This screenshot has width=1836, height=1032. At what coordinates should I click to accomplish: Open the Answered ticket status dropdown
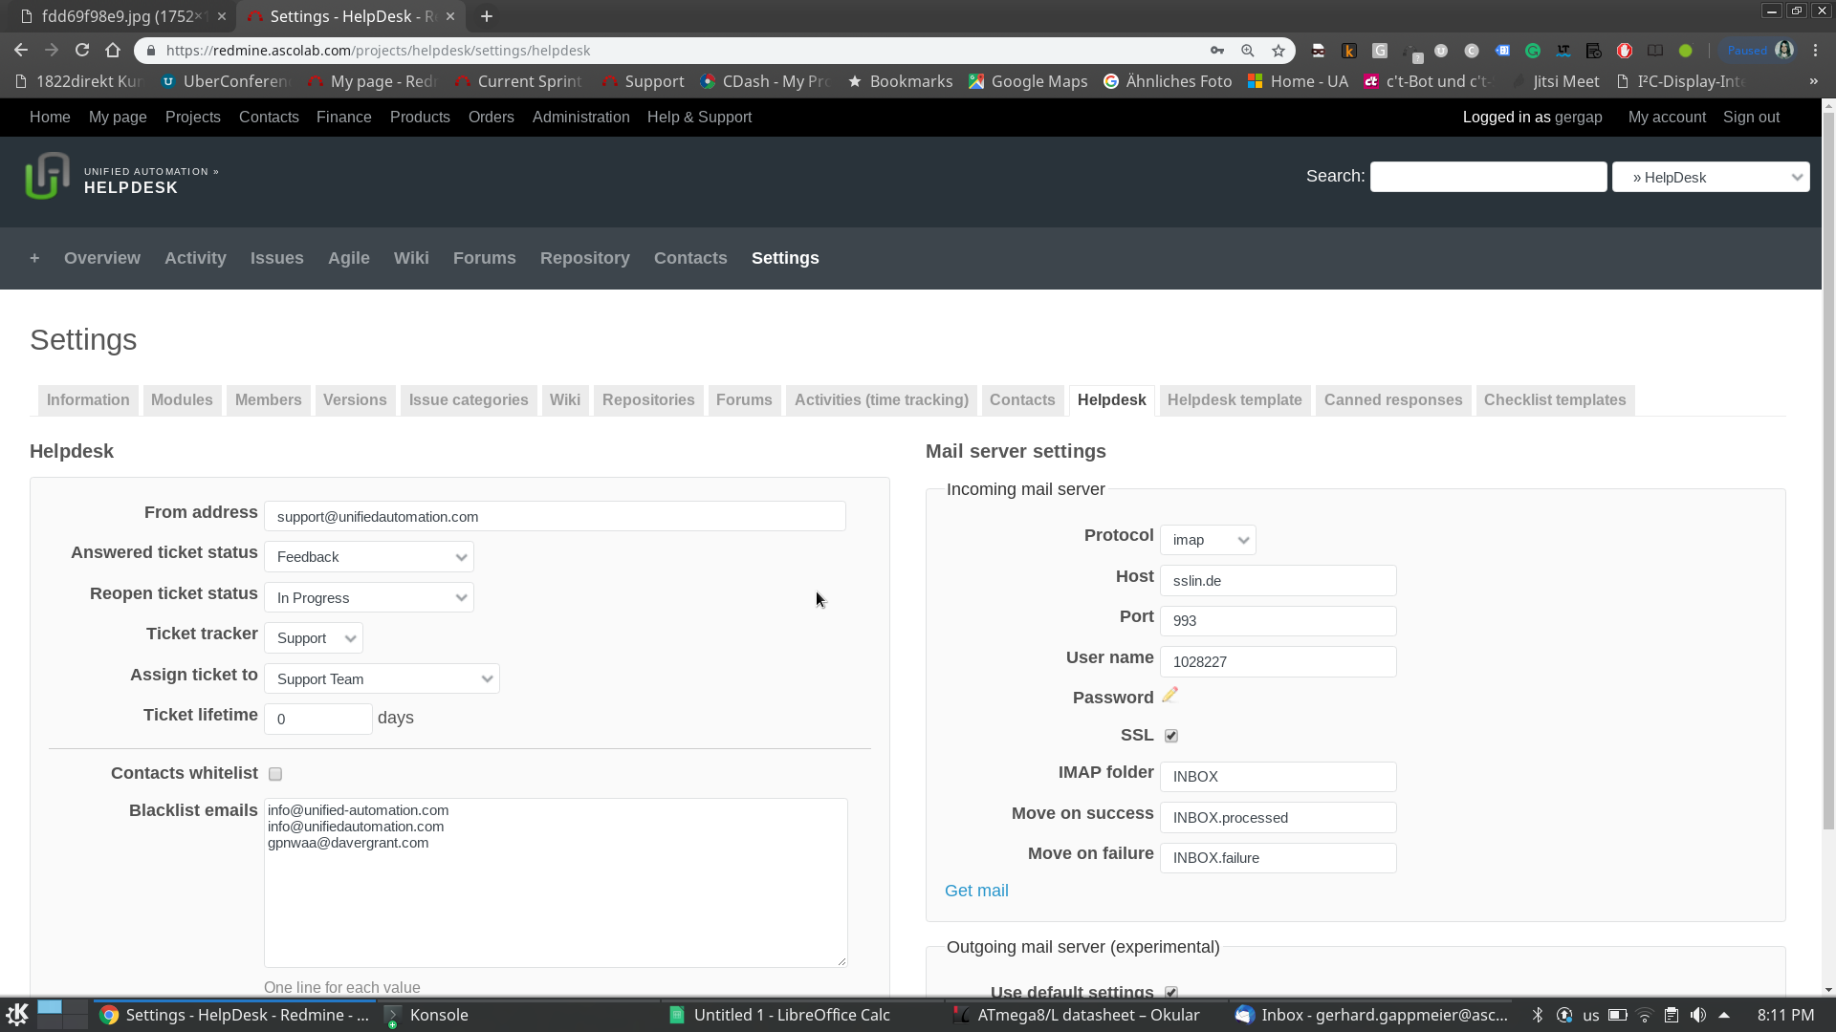pyautogui.click(x=369, y=557)
